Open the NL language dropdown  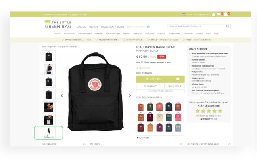point(187,15)
